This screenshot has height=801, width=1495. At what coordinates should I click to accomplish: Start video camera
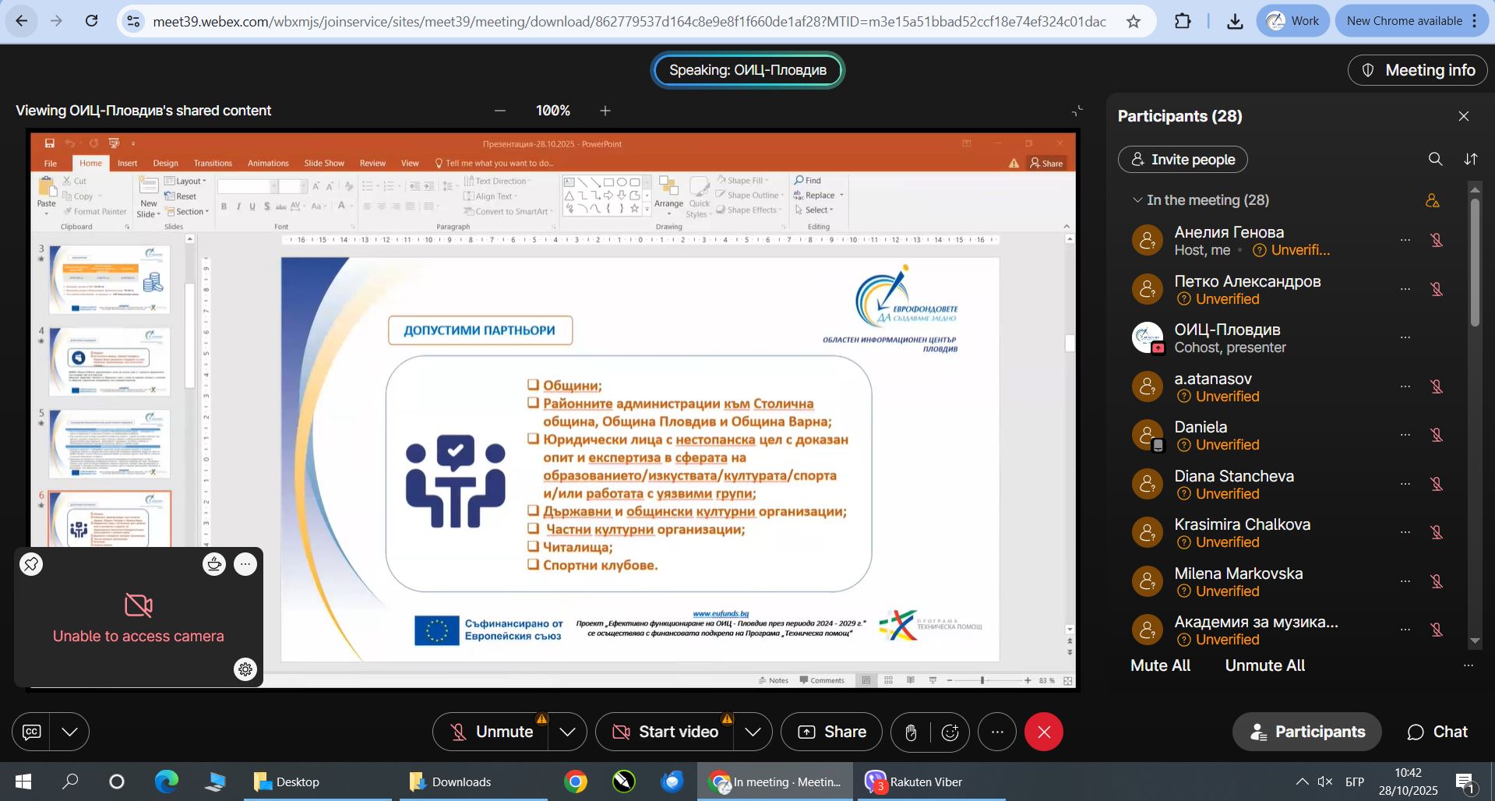click(x=665, y=732)
